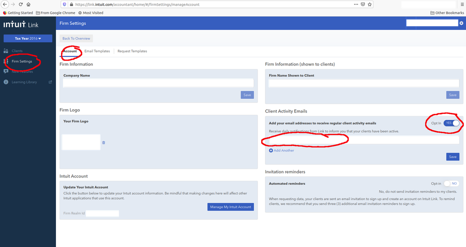The height and width of the screenshot is (247, 466).
Task: Save client activity email addresses
Action: (452, 157)
